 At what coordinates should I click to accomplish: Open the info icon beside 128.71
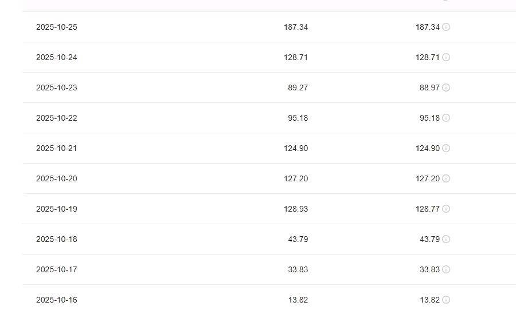(446, 57)
